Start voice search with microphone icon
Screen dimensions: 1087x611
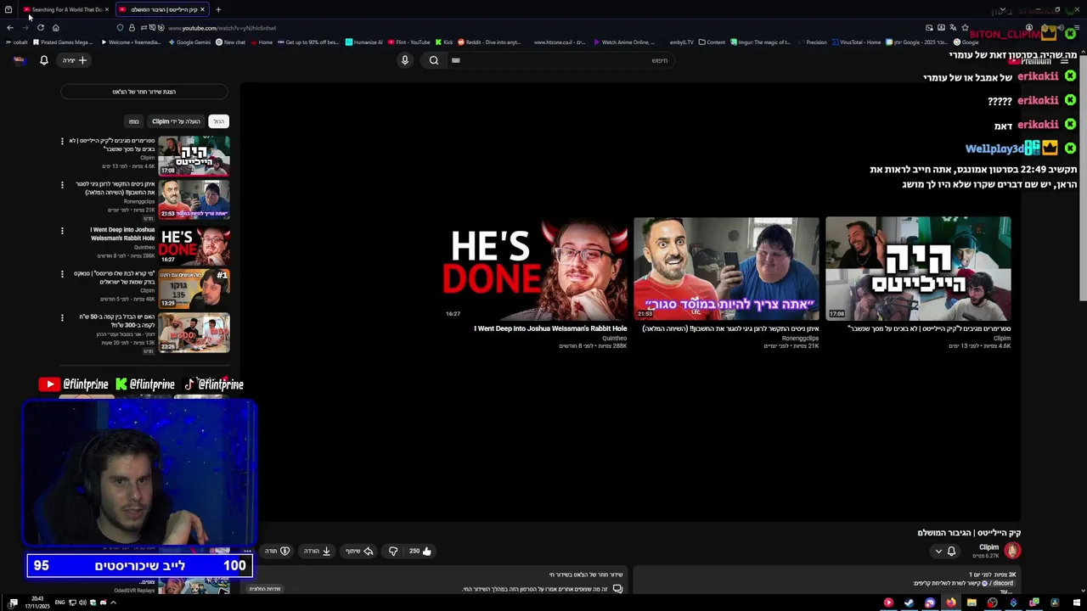[x=405, y=60]
